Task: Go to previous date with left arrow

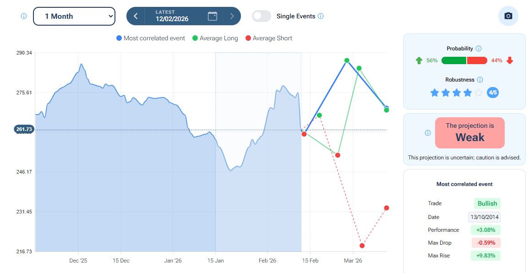Action: [x=136, y=16]
